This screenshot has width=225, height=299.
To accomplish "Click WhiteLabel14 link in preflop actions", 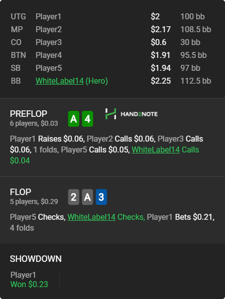I will [156, 149].
